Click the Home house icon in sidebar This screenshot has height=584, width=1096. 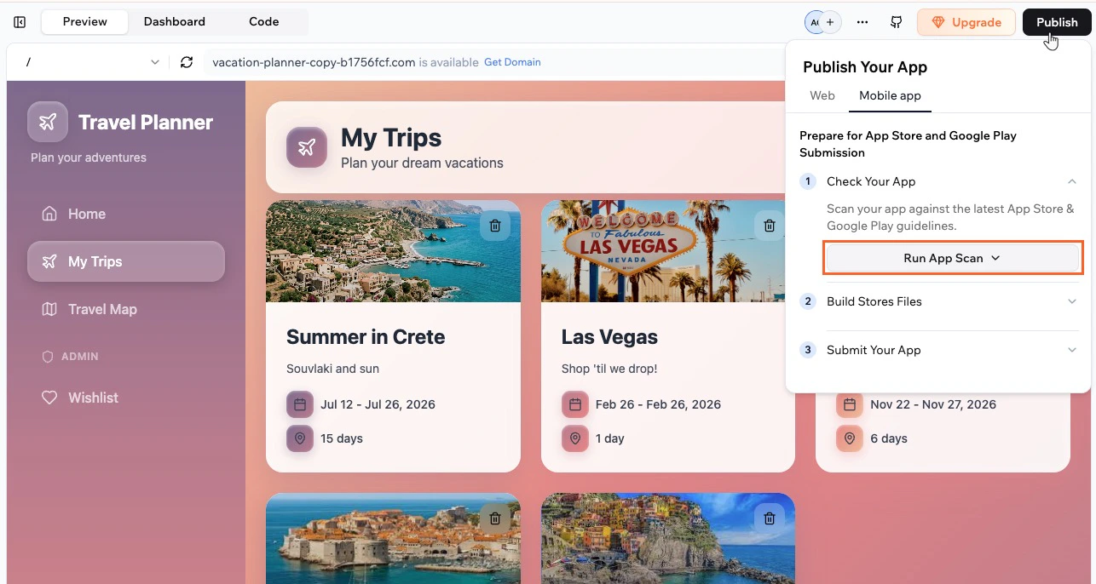coord(49,214)
